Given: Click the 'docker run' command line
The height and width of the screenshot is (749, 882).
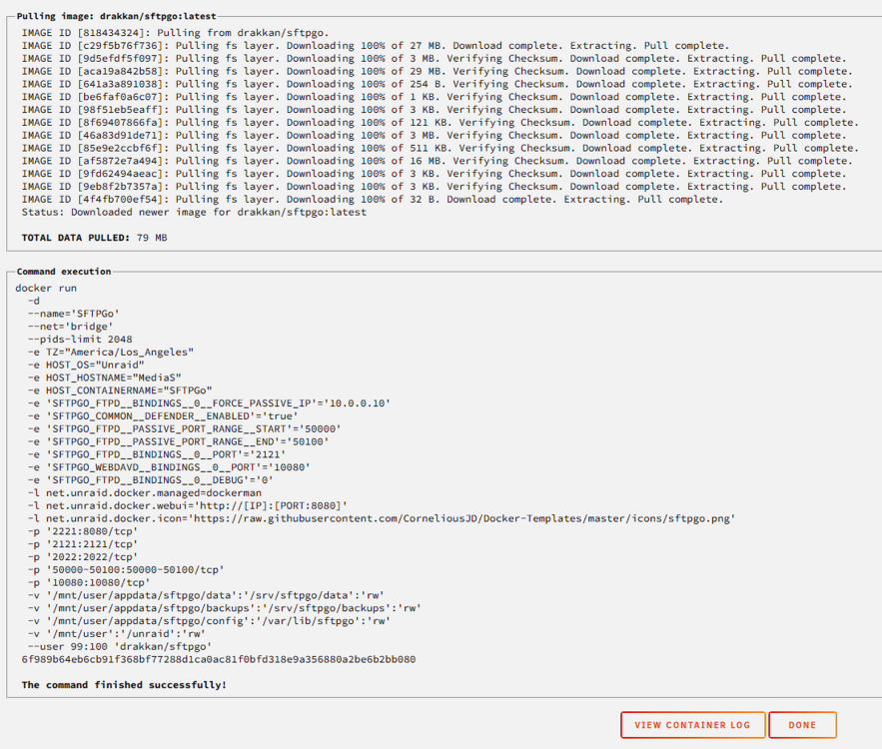Looking at the screenshot, I should click(46, 288).
